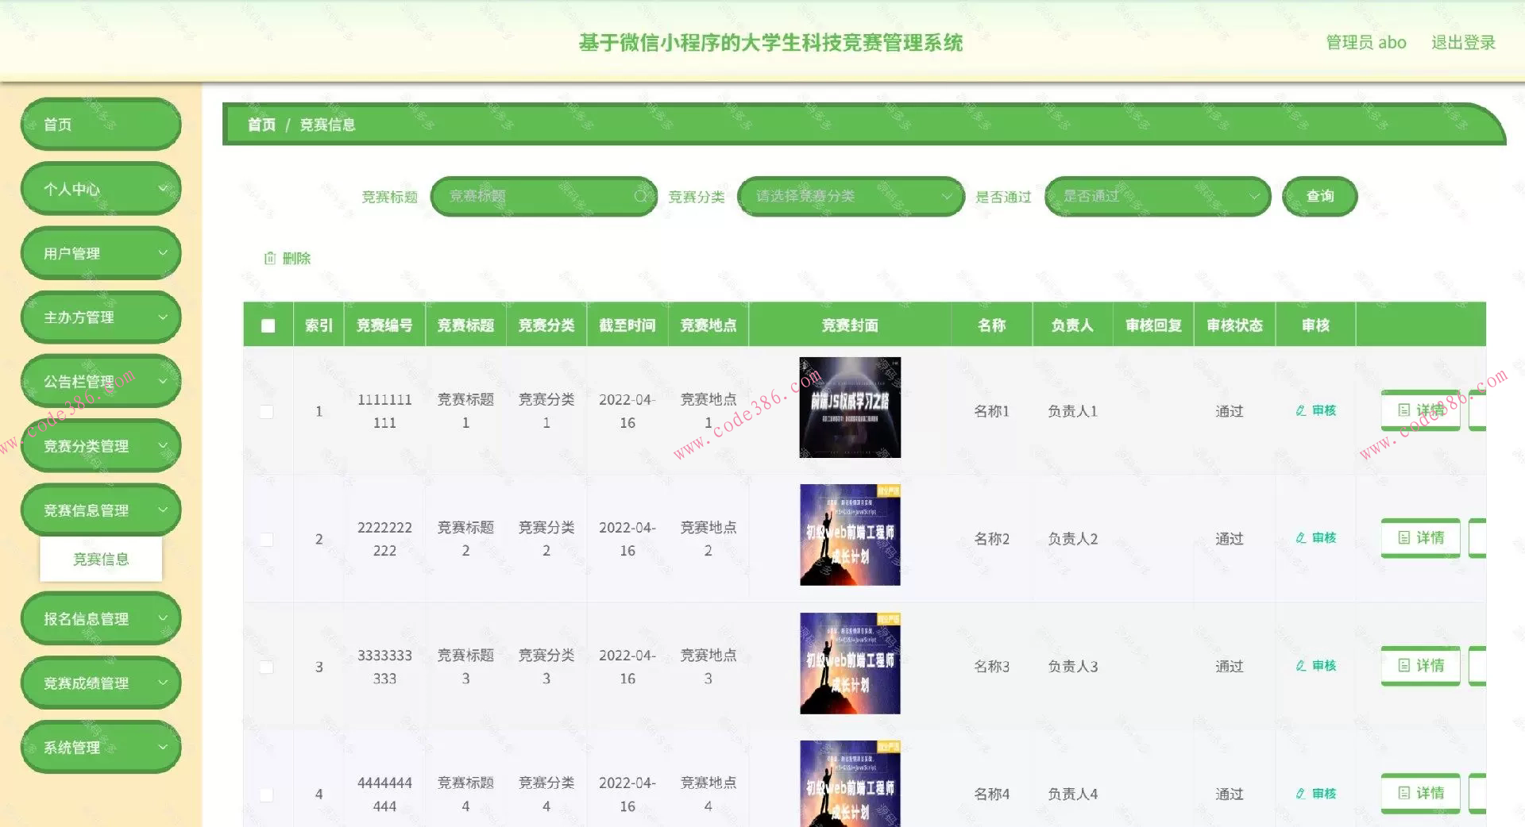Check the checkbox for competition 3333333333
Screen dimensions: 1525x827
pyautogui.click(x=268, y=667)
